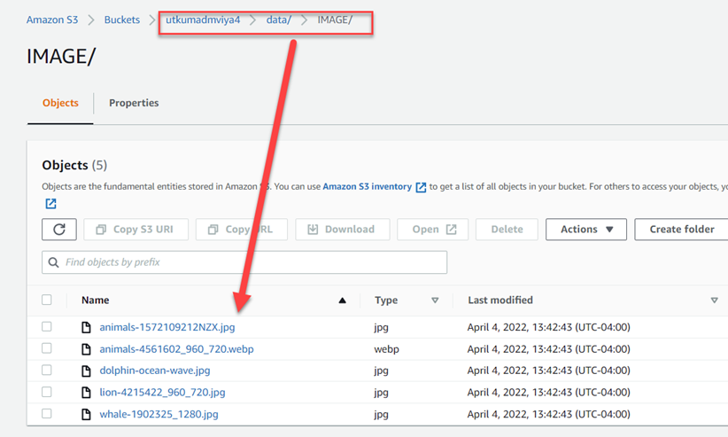Click the Find objects by prefix field
The width and height of the screenshot is (728, 437).
(x=252, y=262)
